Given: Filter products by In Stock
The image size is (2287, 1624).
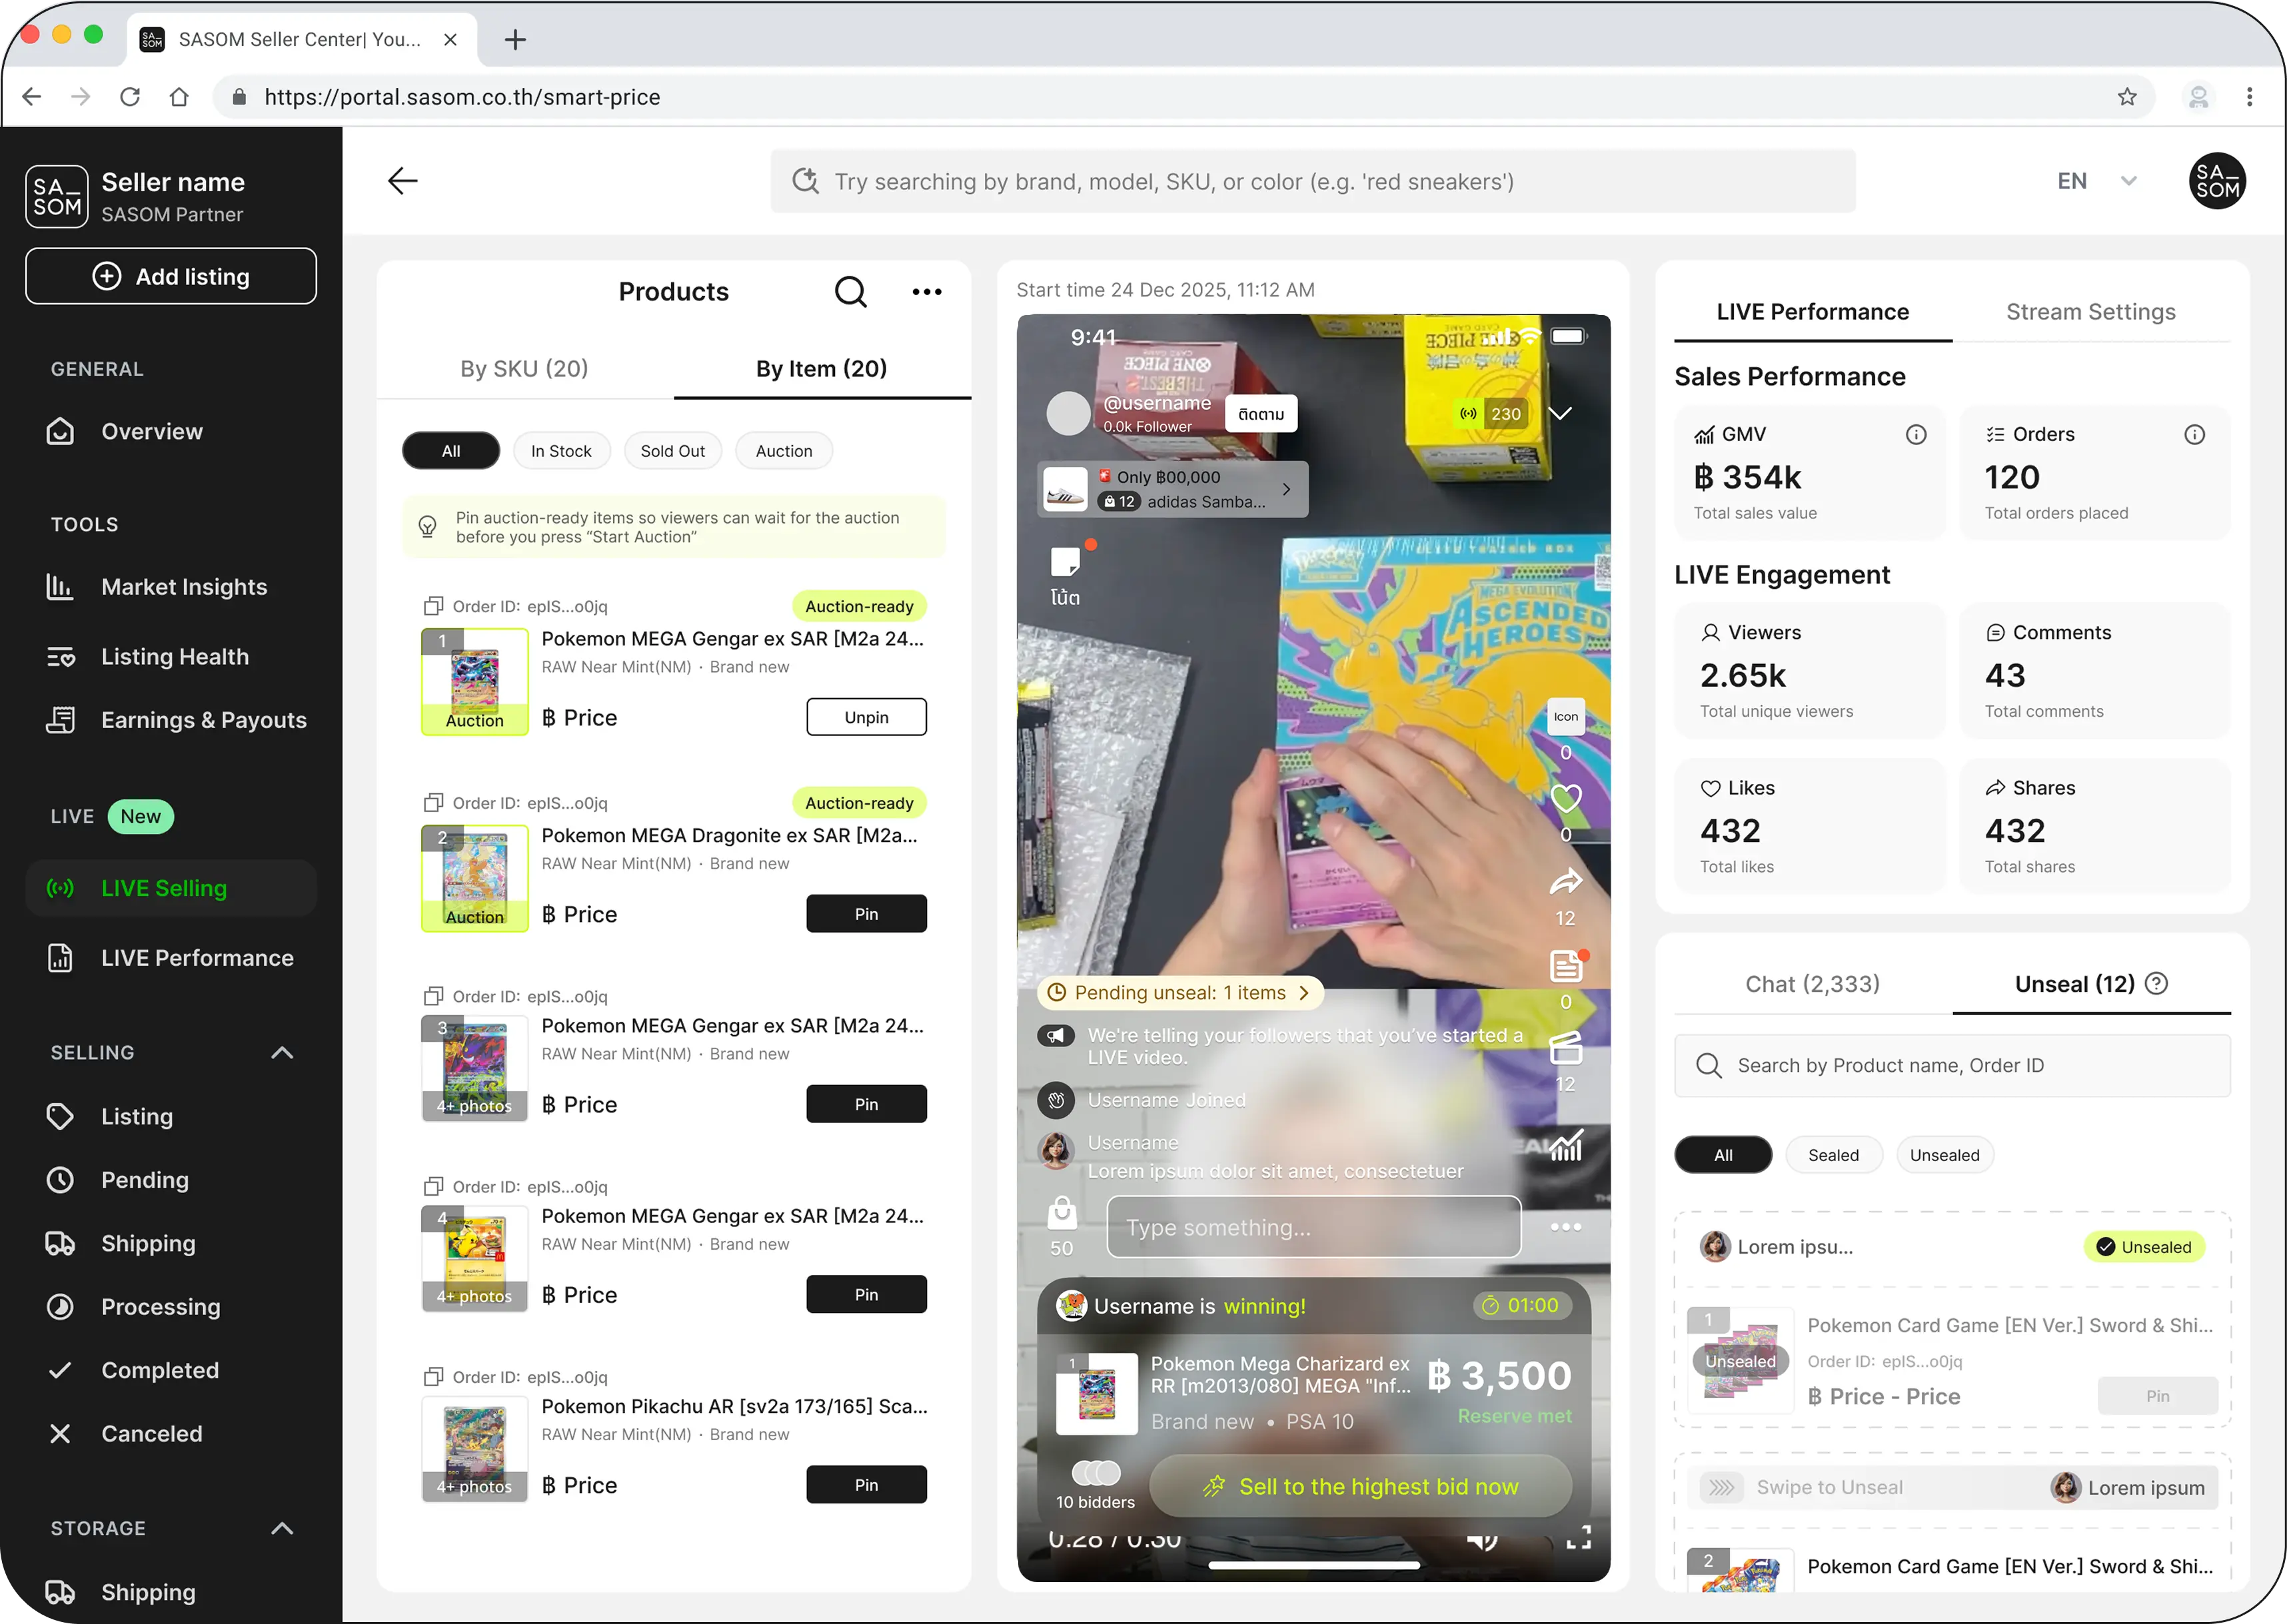Looking at the screenshot, I should click(561, 451).
